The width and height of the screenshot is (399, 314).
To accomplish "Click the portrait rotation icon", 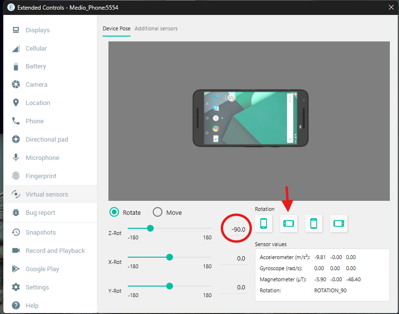I will pyautogui.click(x=264, y=223).
